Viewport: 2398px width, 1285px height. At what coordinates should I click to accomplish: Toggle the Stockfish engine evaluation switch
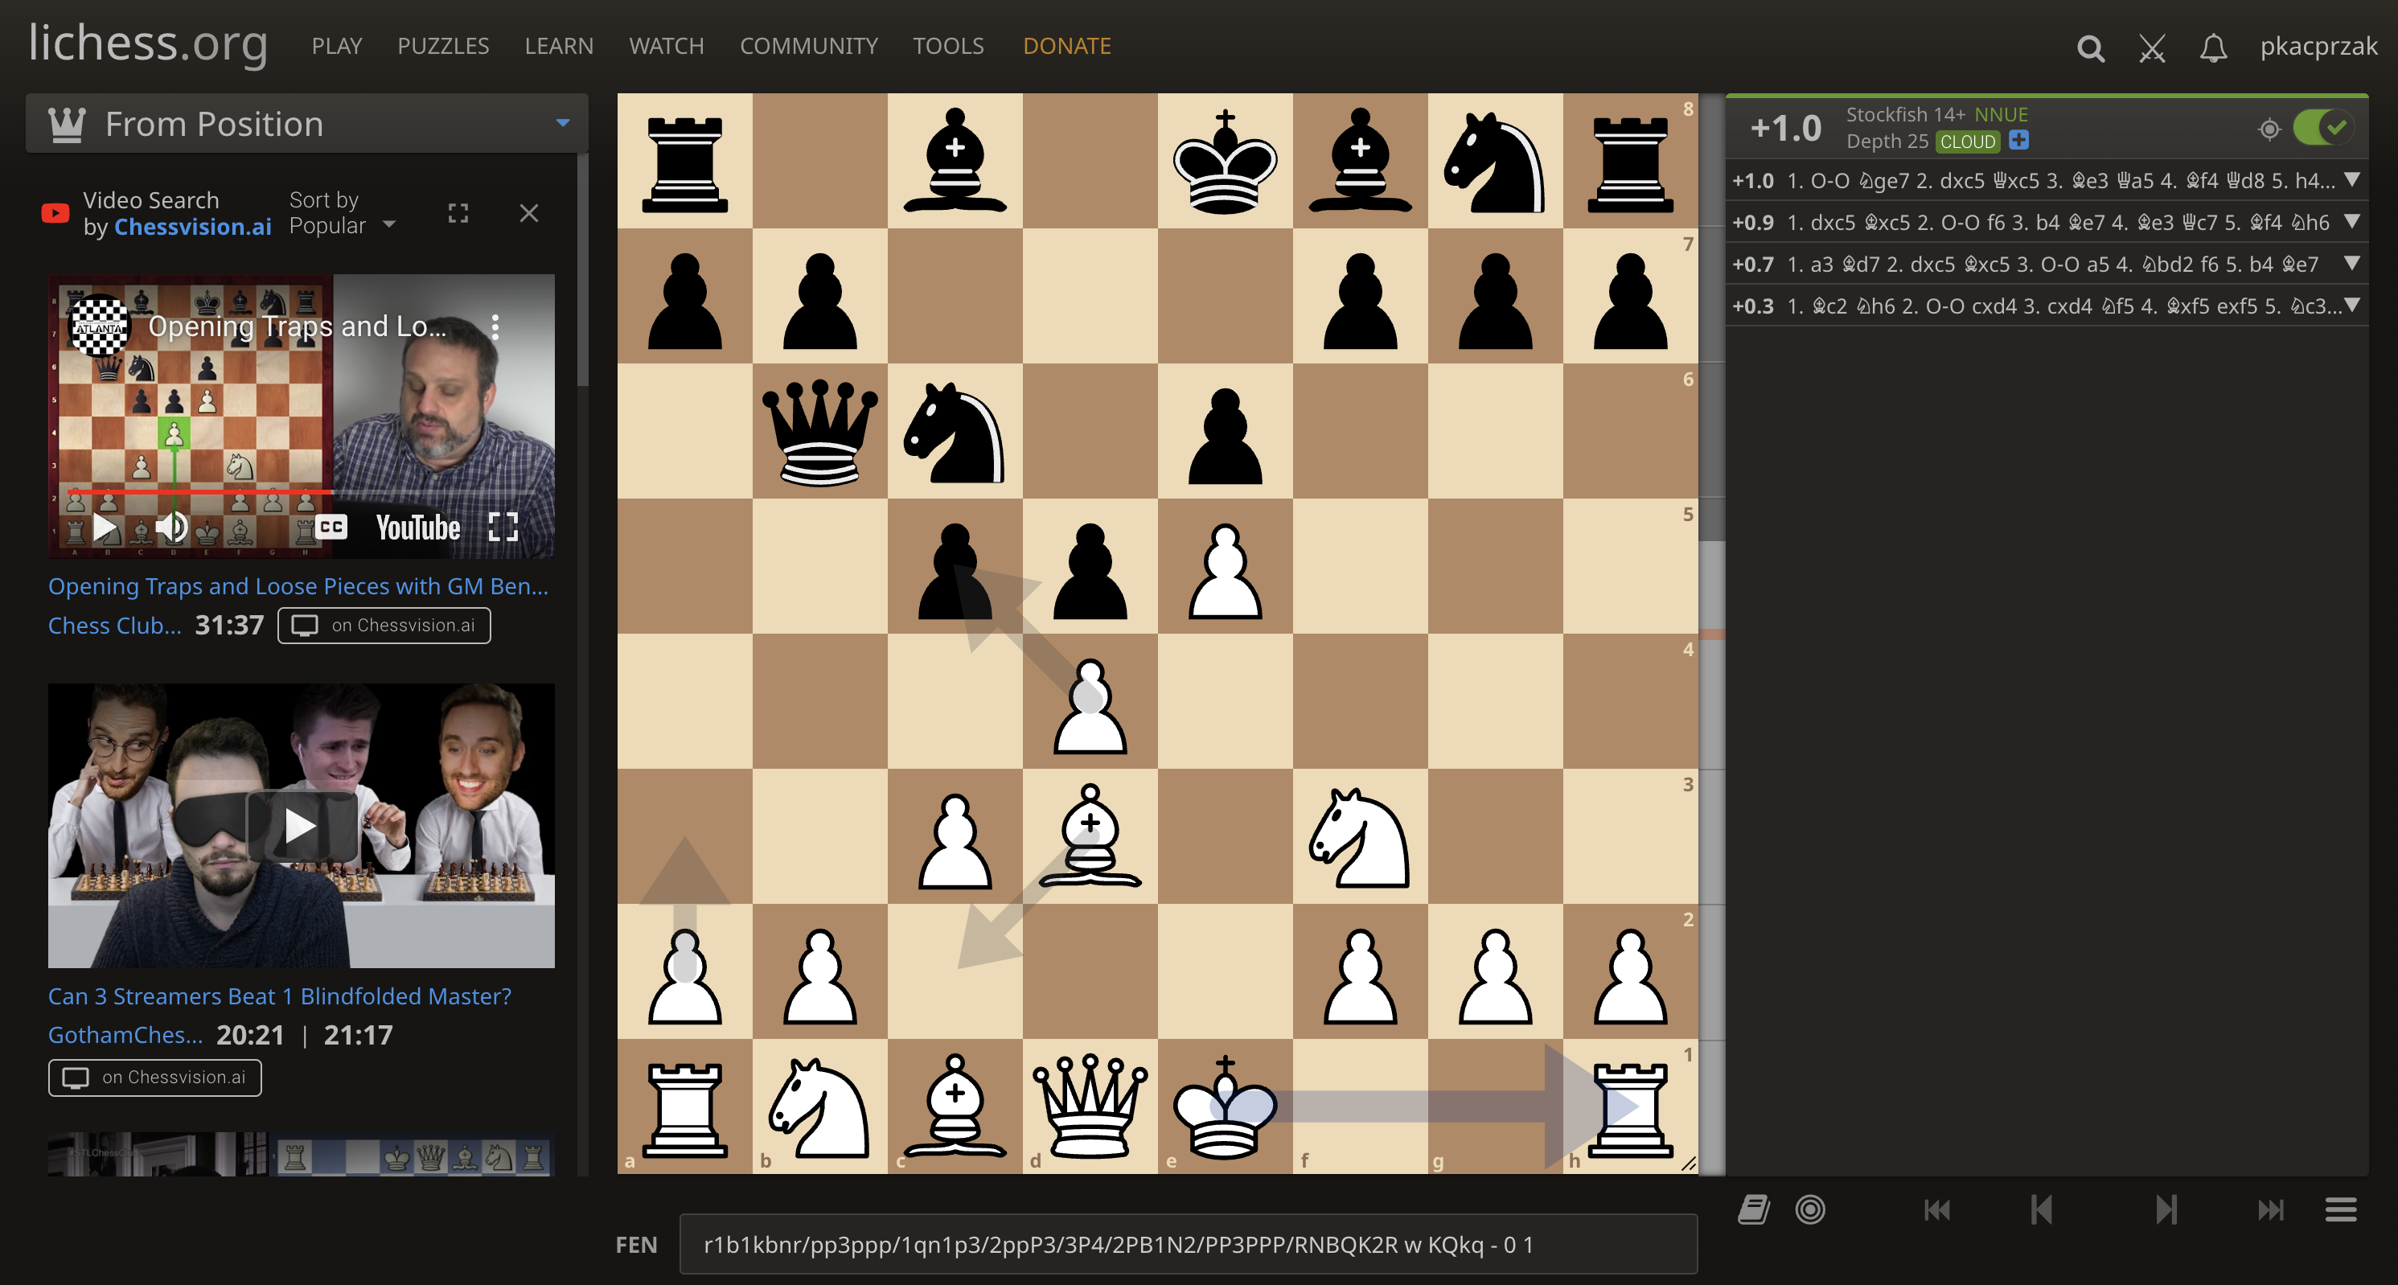coord(2318,127)
